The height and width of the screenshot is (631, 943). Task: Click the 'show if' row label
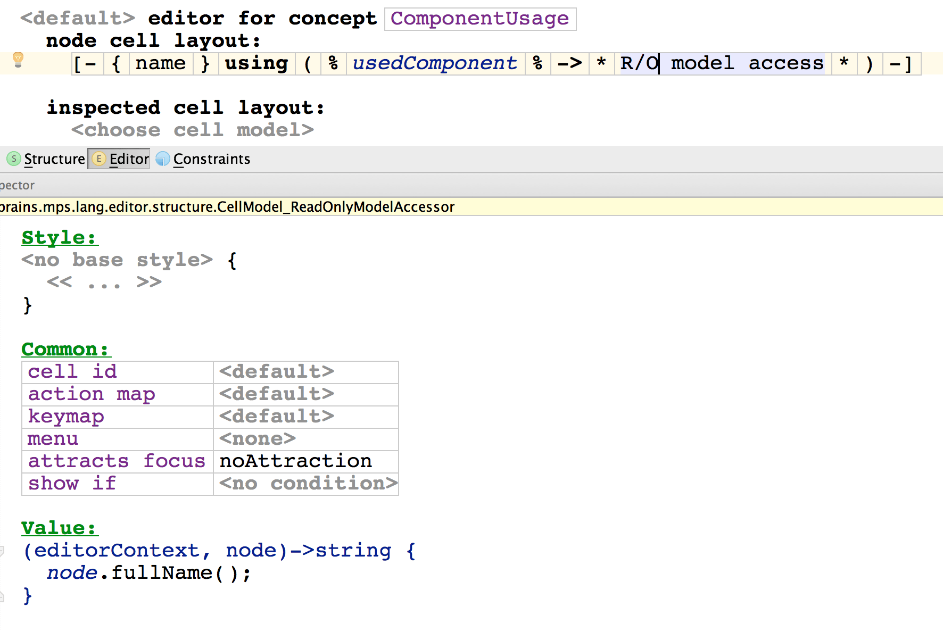click(x=72, y=483)
